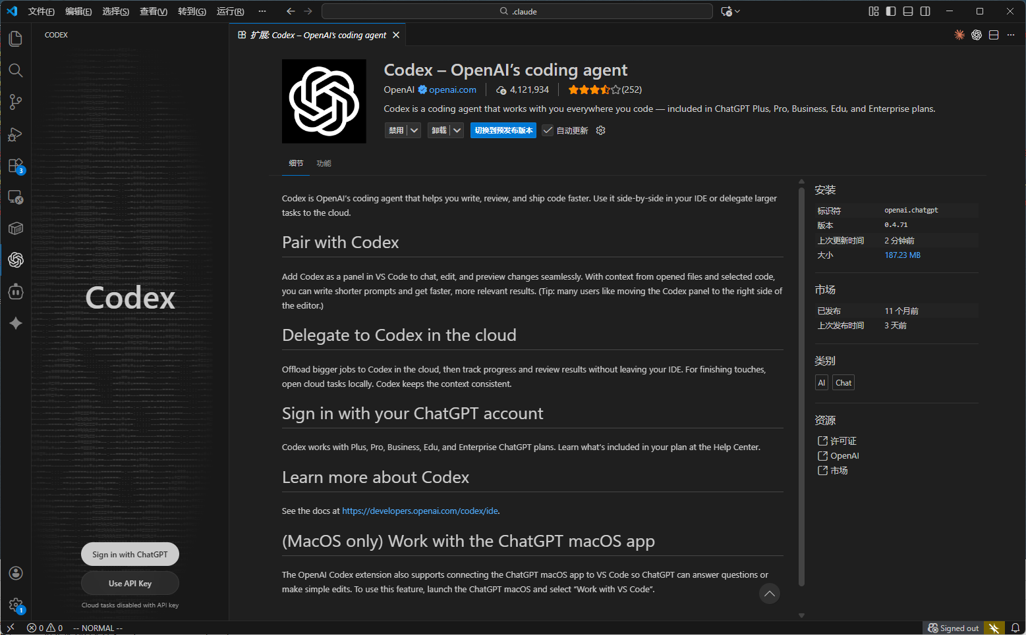This screenshot has width=1026, height=635.
Task: Open the Run and Debug view
Action: [16, 134]
